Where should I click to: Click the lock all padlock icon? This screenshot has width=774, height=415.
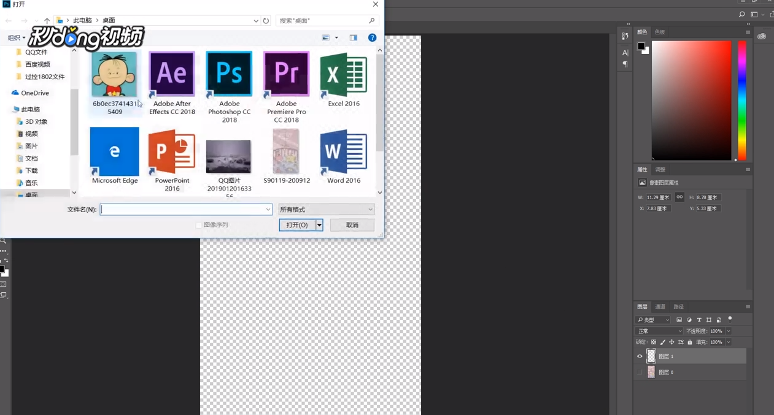pyautogui.click(x=690, y=342)
